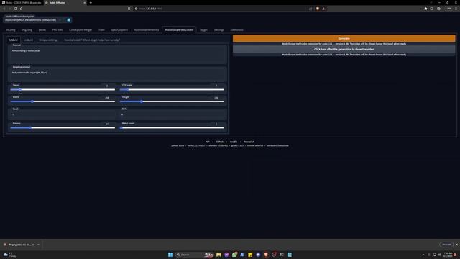This screenshot has height=259, width=460.
Task: Adjust the Frames slider
Action: 63,128
